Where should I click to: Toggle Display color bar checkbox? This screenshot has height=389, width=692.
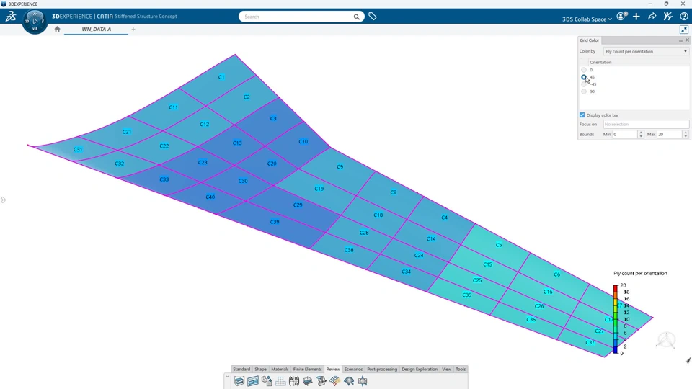[582, 115]
